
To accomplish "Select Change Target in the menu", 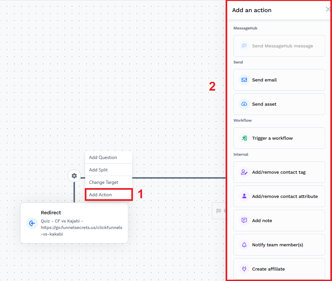I will pos(109,182).
